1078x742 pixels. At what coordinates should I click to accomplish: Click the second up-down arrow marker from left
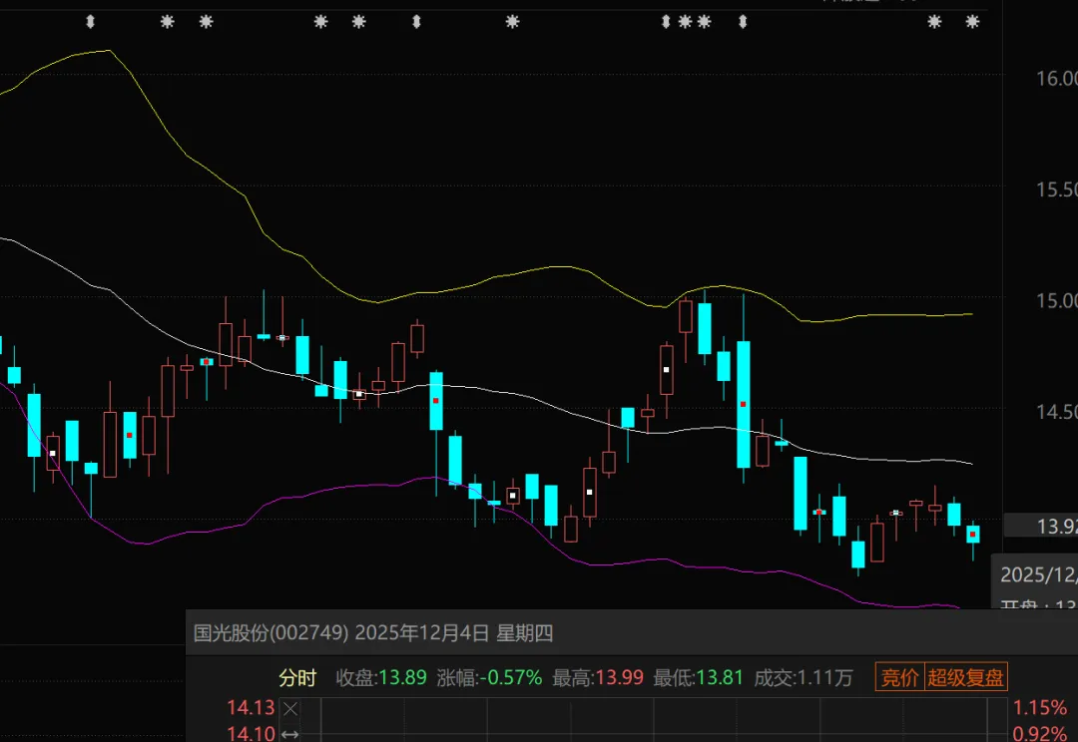pyautogui.click(x=416, y=21)
